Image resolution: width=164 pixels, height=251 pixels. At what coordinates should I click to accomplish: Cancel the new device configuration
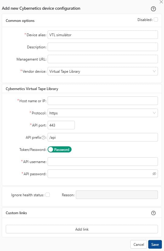pyautogui.click(x=139, y=244)
